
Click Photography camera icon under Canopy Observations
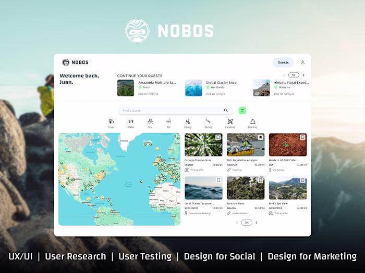coord(187,170)
